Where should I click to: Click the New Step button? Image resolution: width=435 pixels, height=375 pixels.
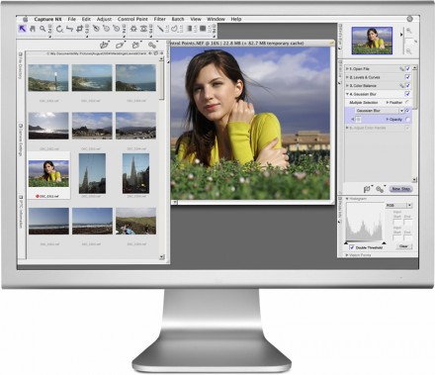[x=400, y=189]
